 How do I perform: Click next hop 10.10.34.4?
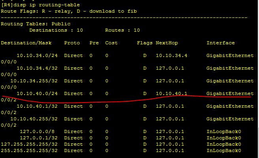[x=172, y=55]
